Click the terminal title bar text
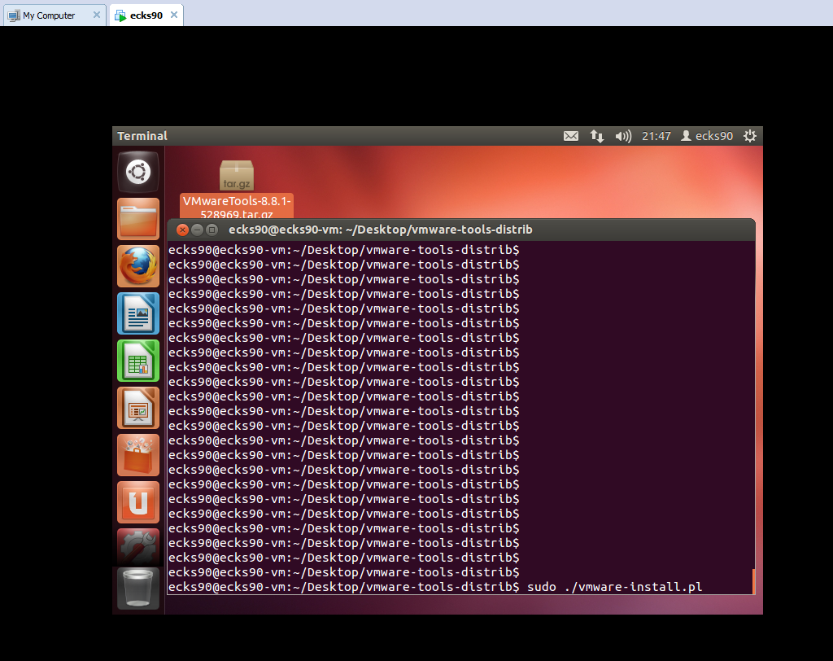This screenshot has height=661, width=833. 381,230
